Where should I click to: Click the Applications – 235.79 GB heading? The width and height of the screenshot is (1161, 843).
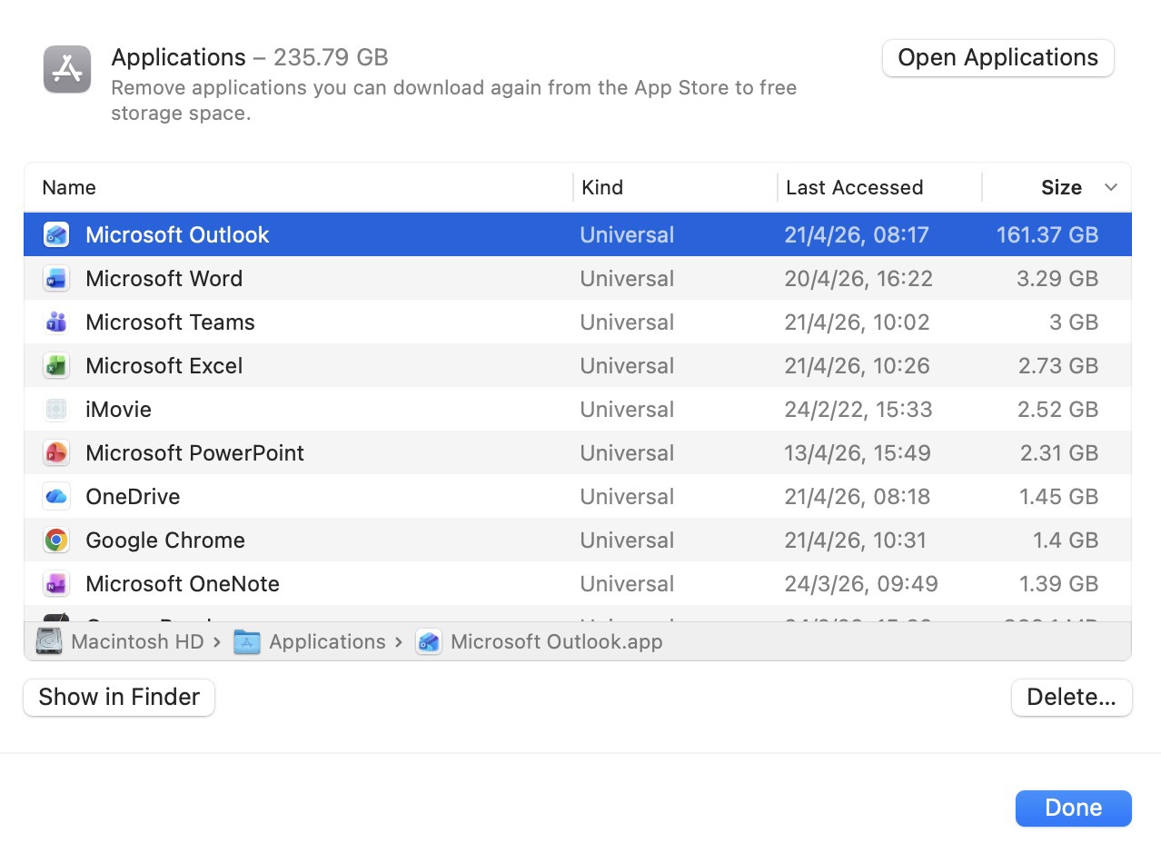click(250, 57)
